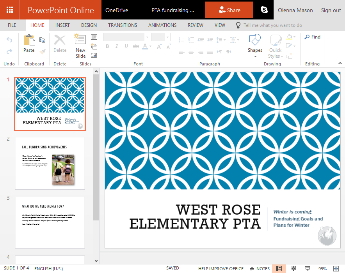Switch to the TRANSITIONS tab
Viewport: 345px width, 273px height.
[x=123, y=25]
